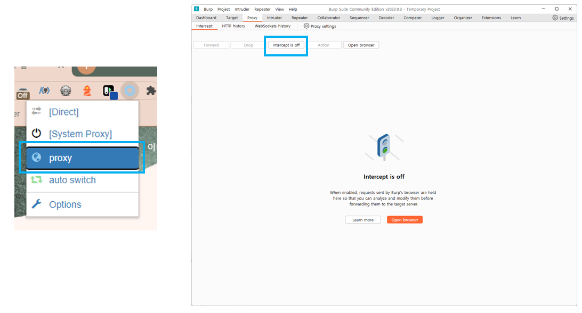Switch to the Learn tab
582x313 pixels.
tap(515, 18)
